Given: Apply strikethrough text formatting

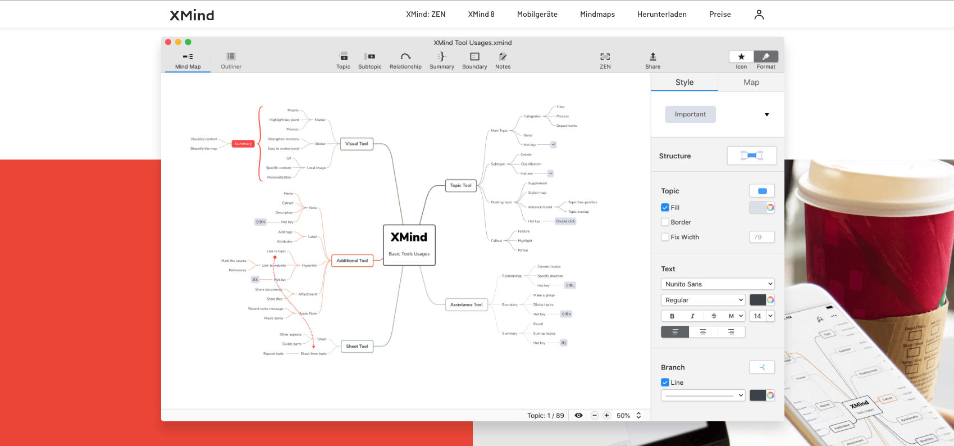Looking at the screenshot, I should click(714, 316).
